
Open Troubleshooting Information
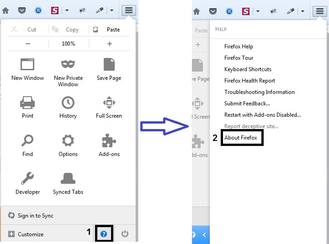pyautogui.click(x=260, y=92)
